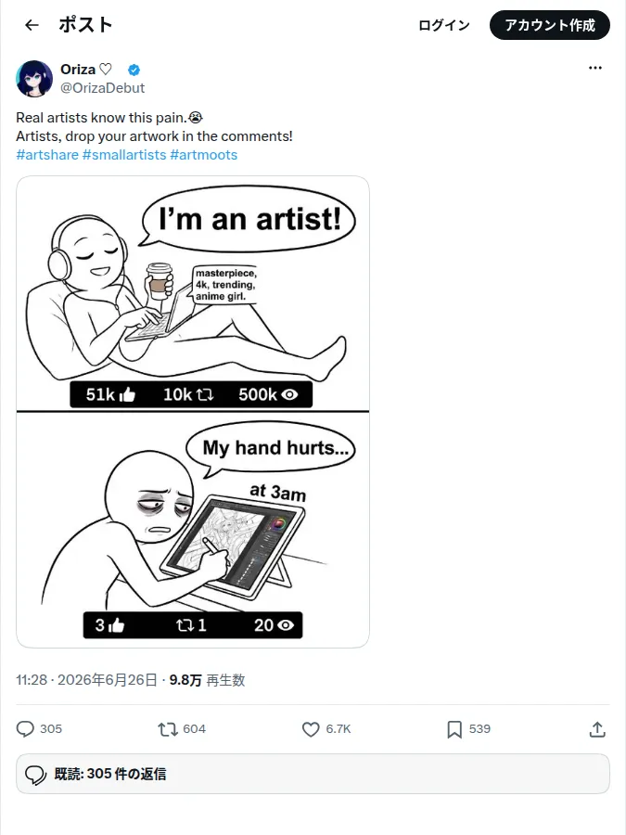Open the three-dot more options menu
This screenshot has width=626, height=835.
click(595, 68)
